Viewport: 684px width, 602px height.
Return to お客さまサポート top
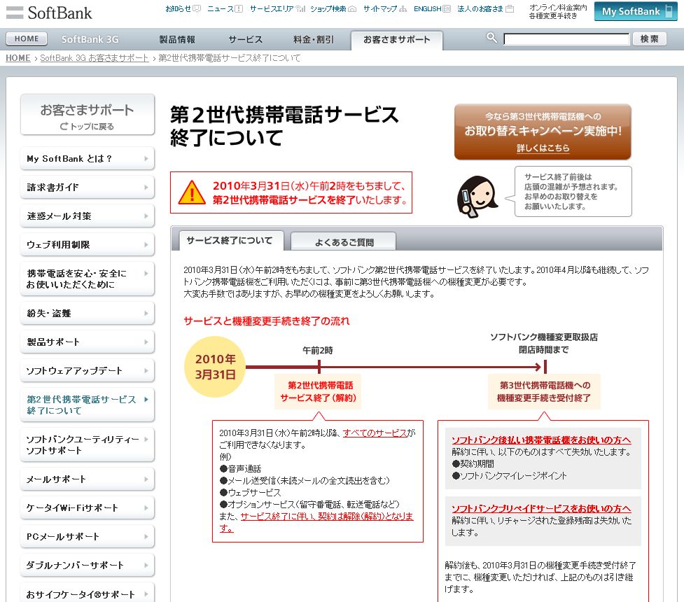(x=88, y=115)
